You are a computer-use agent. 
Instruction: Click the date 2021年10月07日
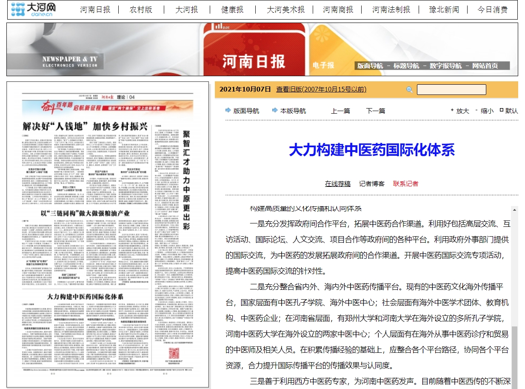[x=245, y=89]
